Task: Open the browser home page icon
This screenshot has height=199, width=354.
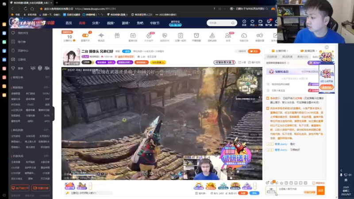Action: (x=32, y=9)
